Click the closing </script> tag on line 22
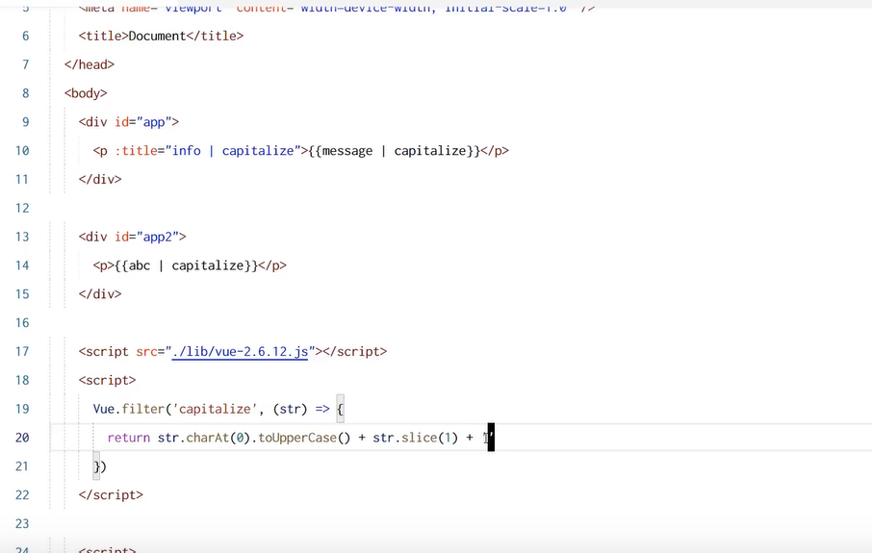Viewport: 872px width, 553px height. (111, 495)
